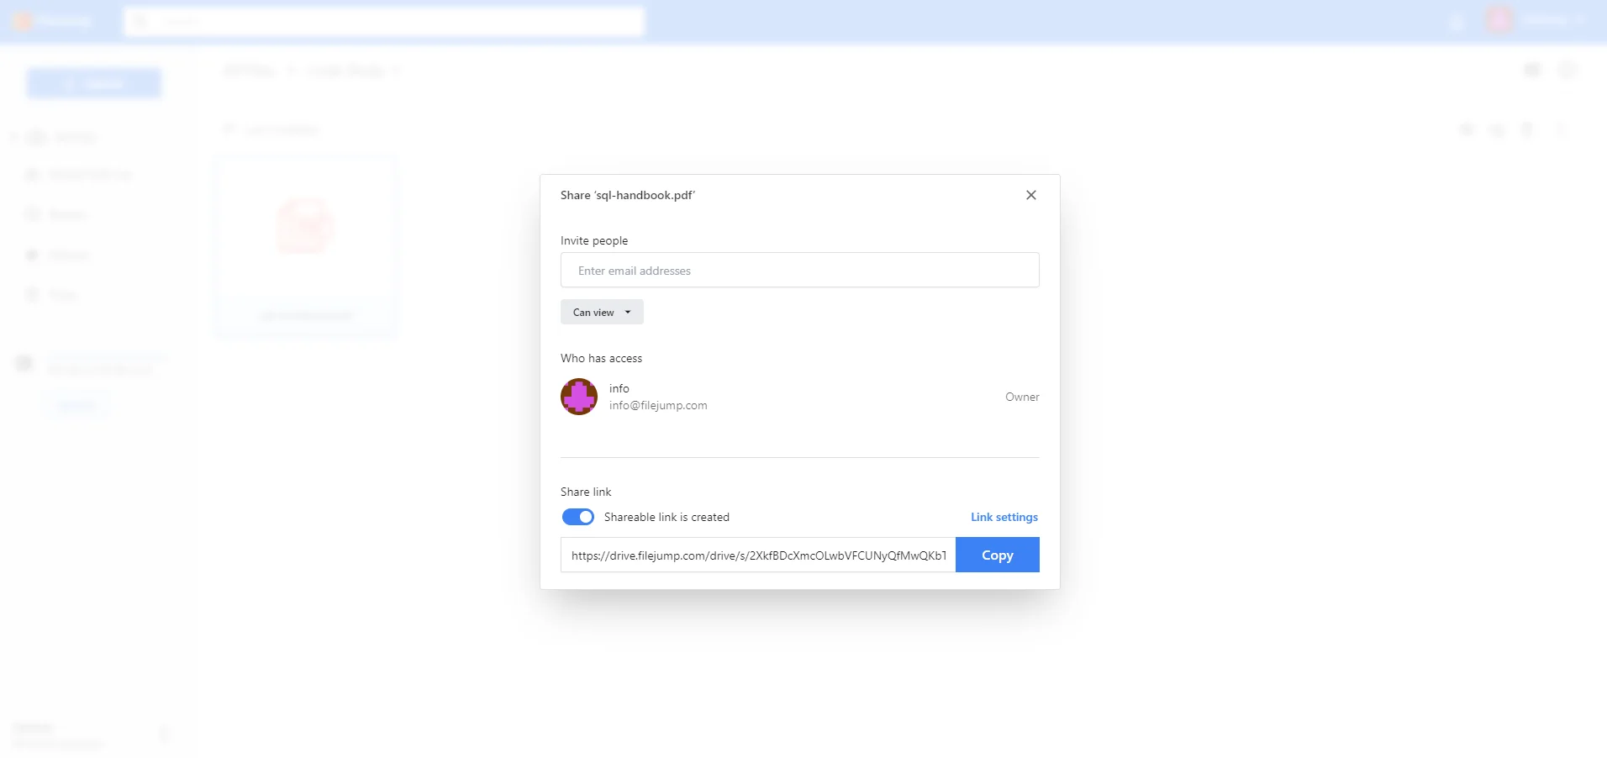Click the Upload button in the sidebar
The width and height of the screenshot is (1607, 758).
[94, 82]
